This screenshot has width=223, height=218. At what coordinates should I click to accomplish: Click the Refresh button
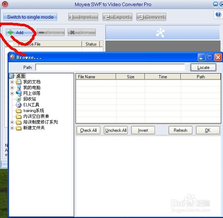[181, 130]
